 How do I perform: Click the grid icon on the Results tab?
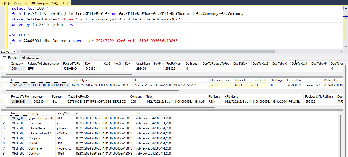click(x=5, y=58)
